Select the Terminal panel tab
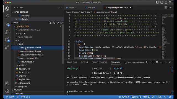177x99 pixels. click(x=116, y=62)
